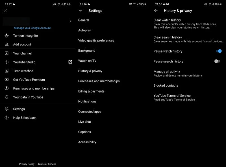Close the account menu with X
Screen dimensions: 226x167
point(5,10)
